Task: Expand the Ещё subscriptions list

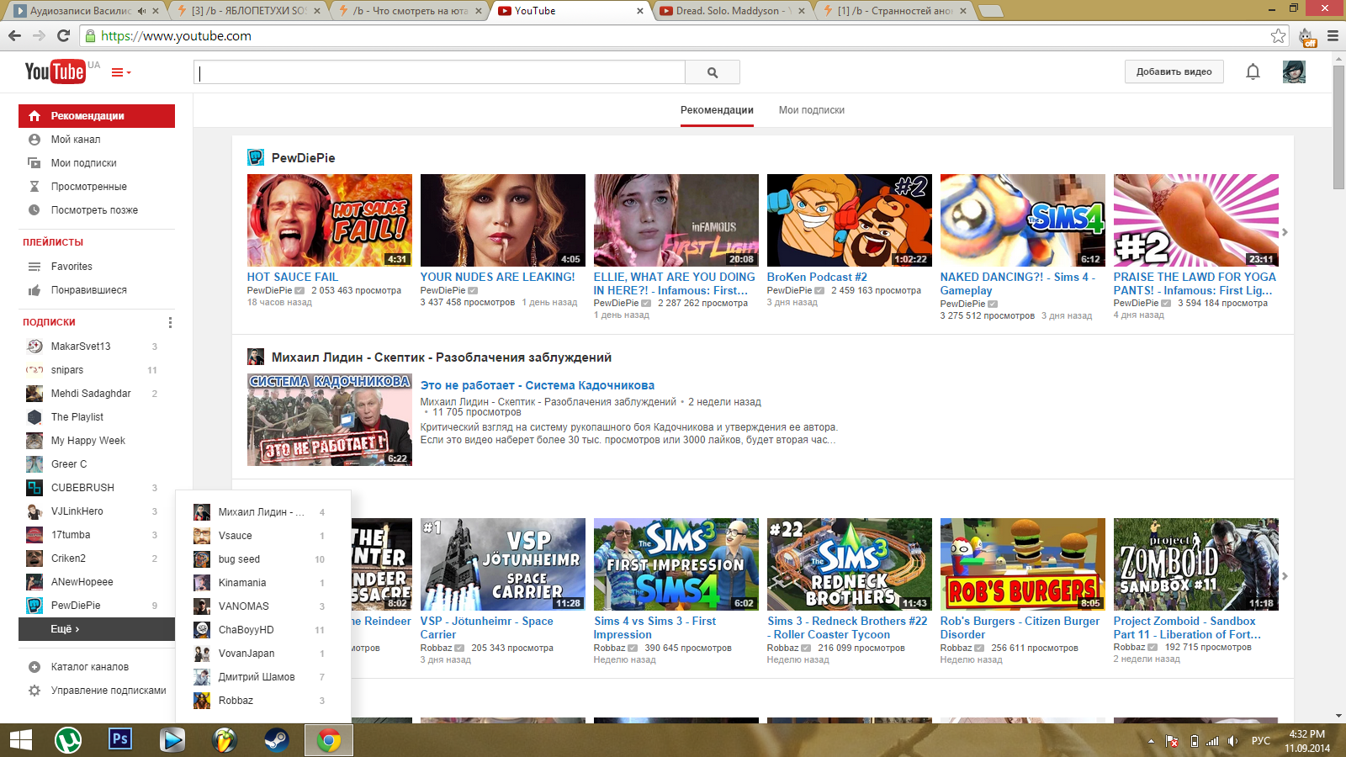Action: [x=97, y=629]
